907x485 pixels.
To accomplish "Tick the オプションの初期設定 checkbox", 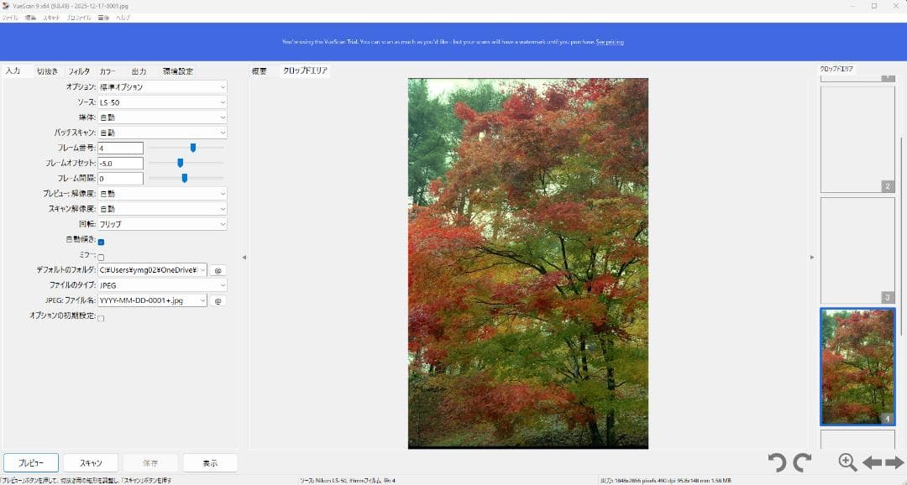I will pos(102,318).
